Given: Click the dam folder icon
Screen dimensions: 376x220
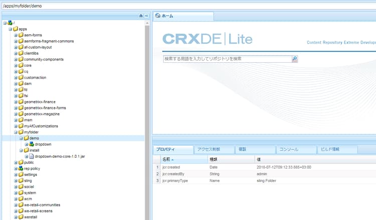Looking at the screenshot, I should (x=21, y=83).
